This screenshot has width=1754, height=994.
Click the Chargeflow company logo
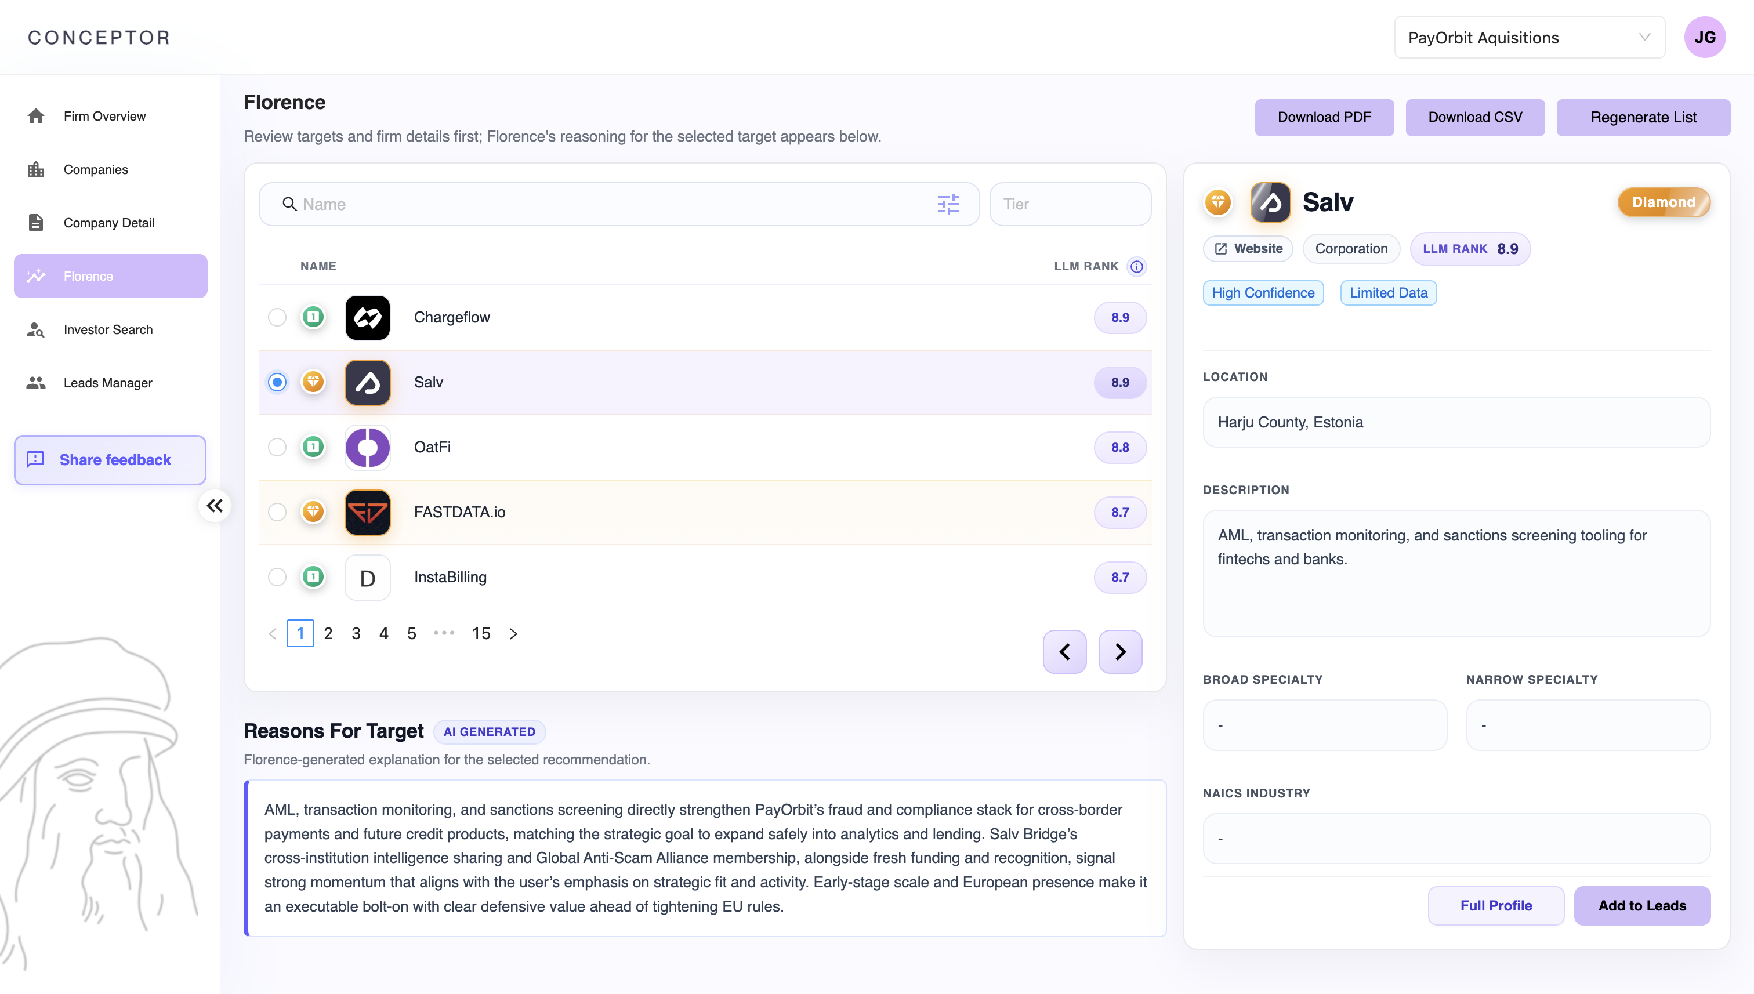(x=367, y=317)
